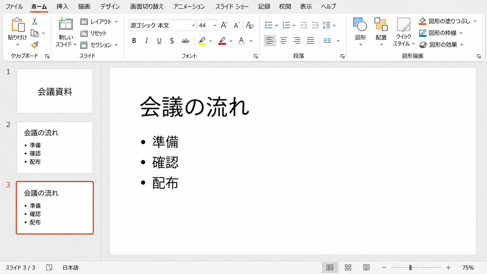This screenshot has height=274, width=487.
Task: Center the text
Action: [x=283, y=41]
